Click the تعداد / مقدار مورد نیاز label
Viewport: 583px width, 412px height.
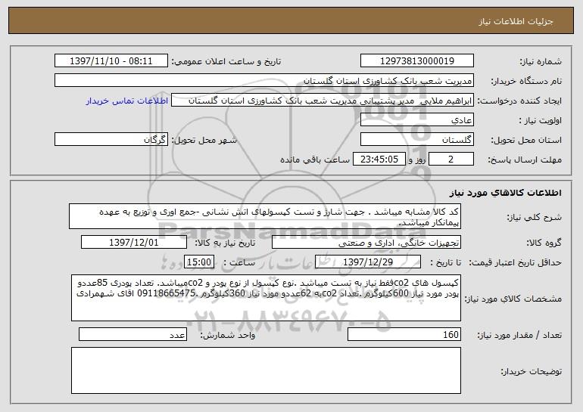tap(519, 335)
